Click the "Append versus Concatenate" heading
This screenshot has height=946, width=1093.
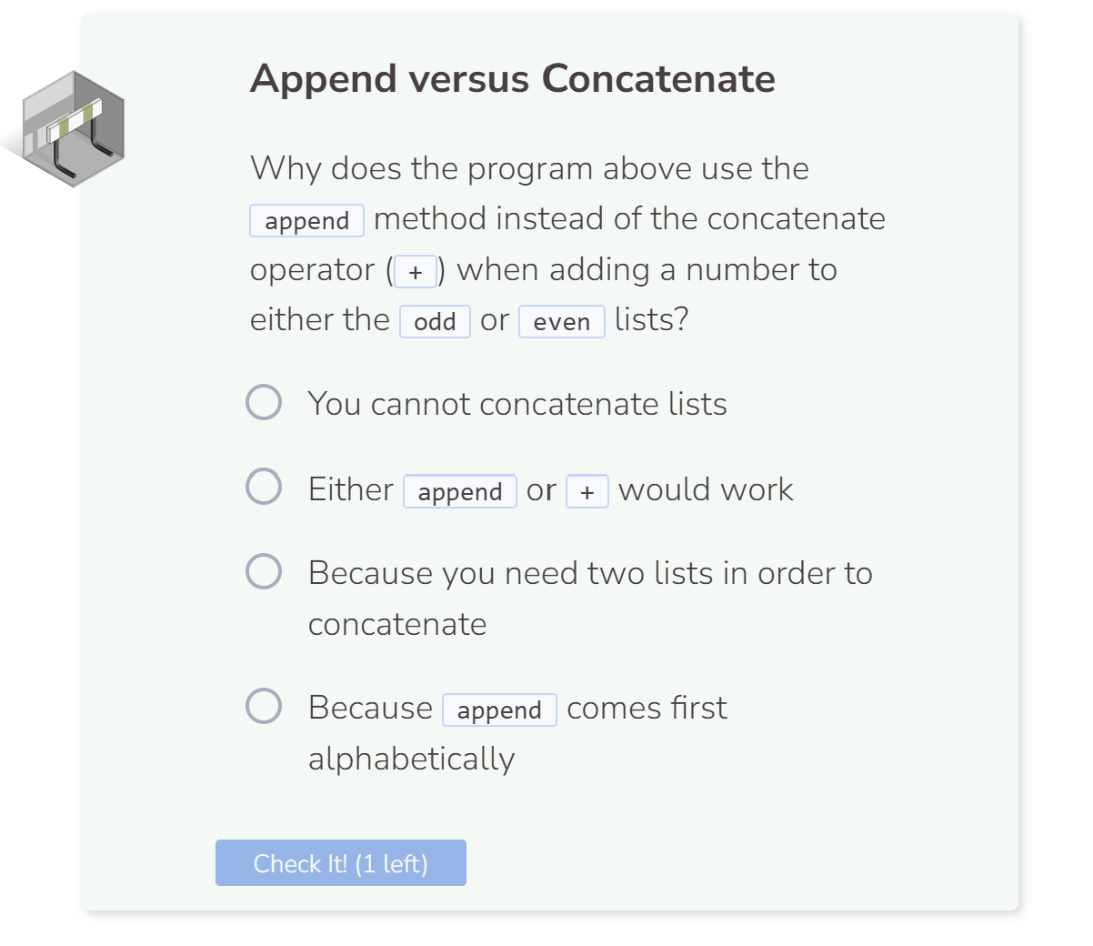(513, 79)
